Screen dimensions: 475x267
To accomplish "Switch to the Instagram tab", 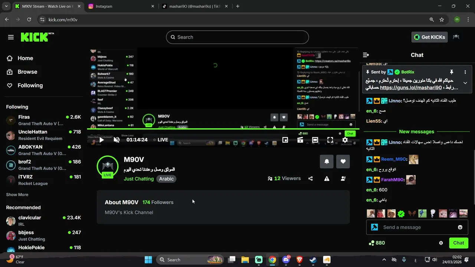I will (x=121, y=6).
